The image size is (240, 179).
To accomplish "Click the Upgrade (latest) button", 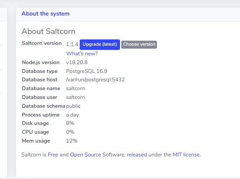I will [x=100, y=44].
